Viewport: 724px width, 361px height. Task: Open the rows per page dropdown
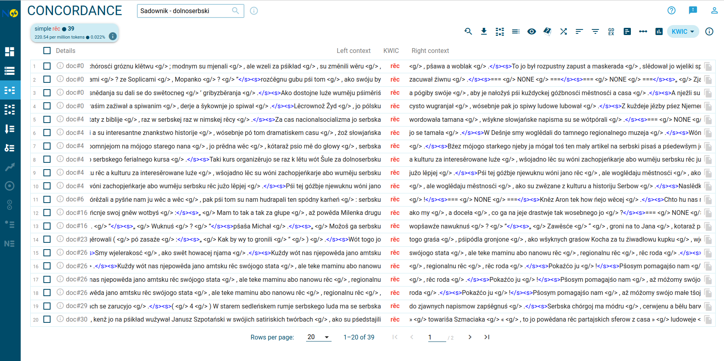pyautogui.click(x=319, y=337)
